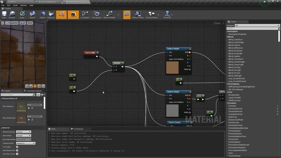Click the Search toolbar icon
The width and height of the screenshot is (281, 158).
(32, 14)
